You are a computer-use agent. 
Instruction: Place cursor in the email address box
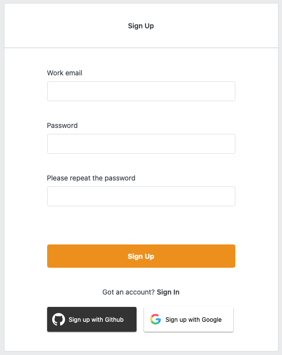[x=141, y=91]
